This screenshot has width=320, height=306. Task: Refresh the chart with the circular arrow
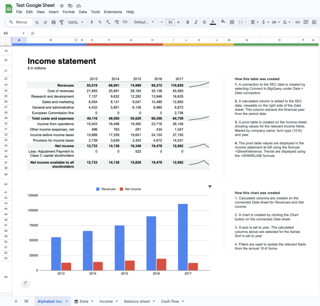25,283
